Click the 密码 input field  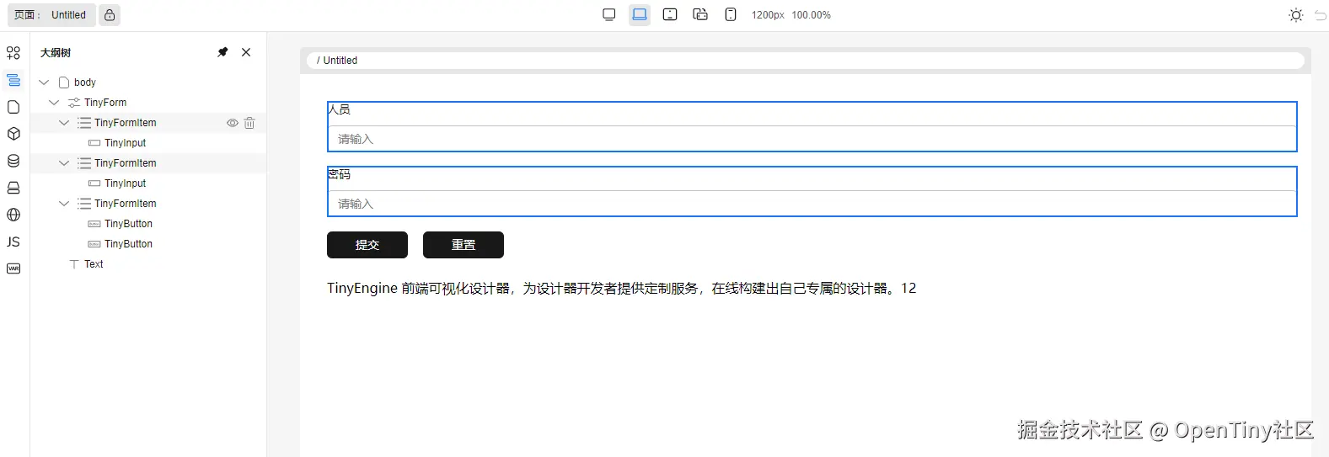point(812,204)
